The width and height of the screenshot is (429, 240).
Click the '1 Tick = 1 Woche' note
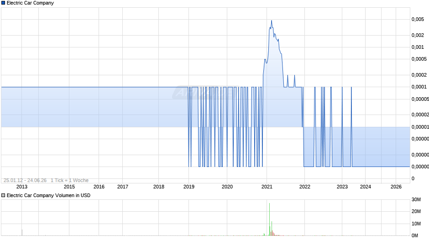[69, 180]
